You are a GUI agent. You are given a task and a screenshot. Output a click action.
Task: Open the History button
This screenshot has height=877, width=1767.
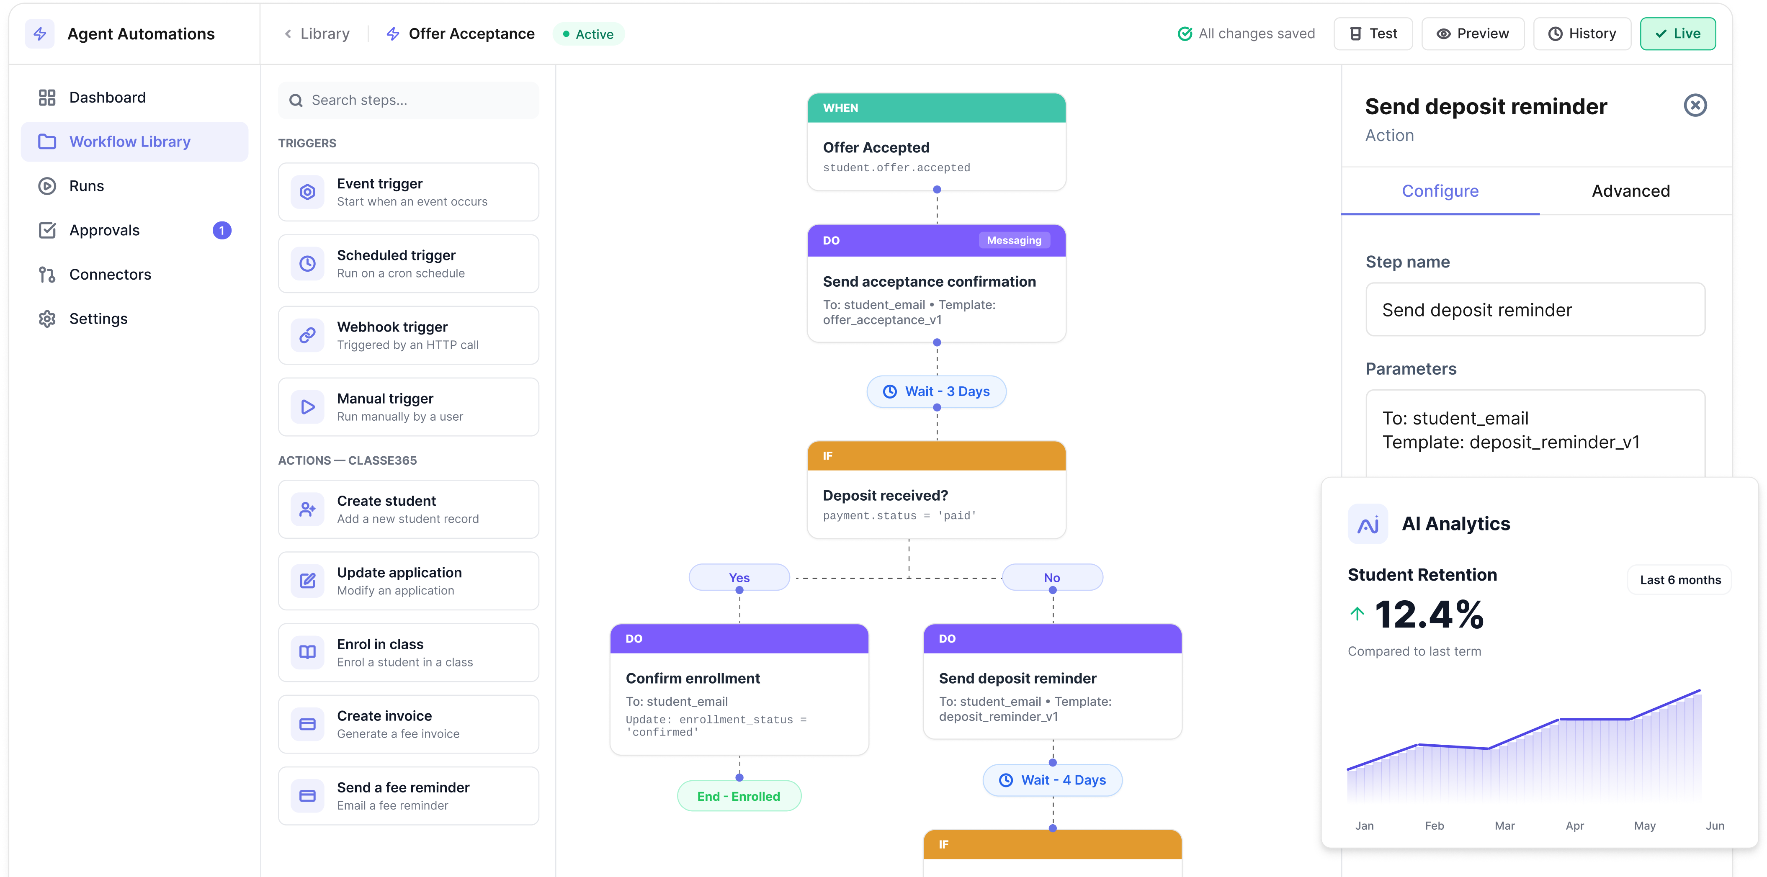tap(1582, 33)
